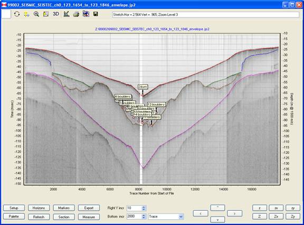Click the Palette button
The height and width of the screenshot is (225, 304).
point(14,217)
